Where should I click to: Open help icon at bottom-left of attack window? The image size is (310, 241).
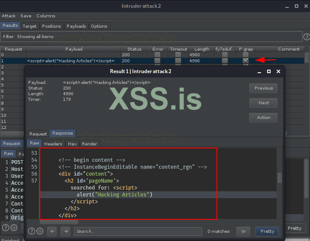6,228
